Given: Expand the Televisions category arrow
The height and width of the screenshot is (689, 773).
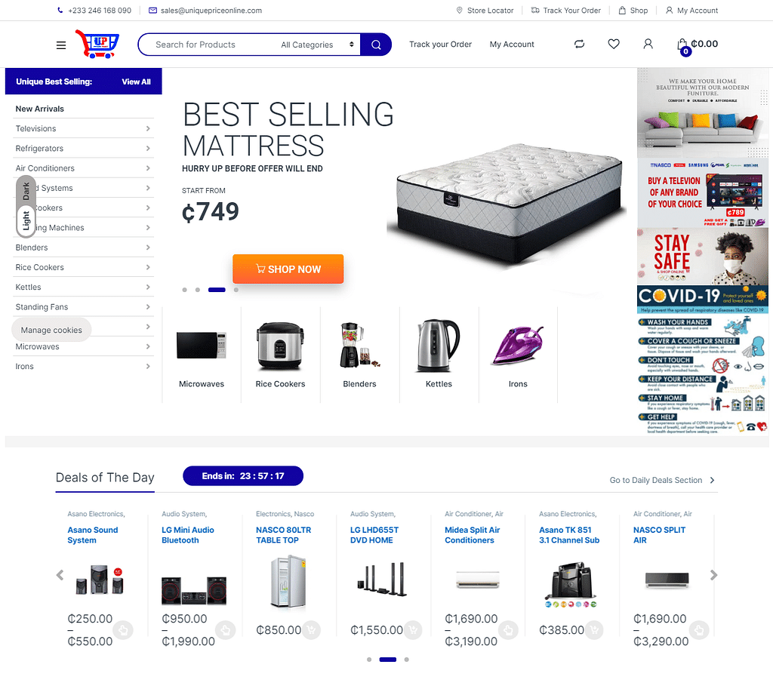Looking at the screenshot, I should 148,128.
